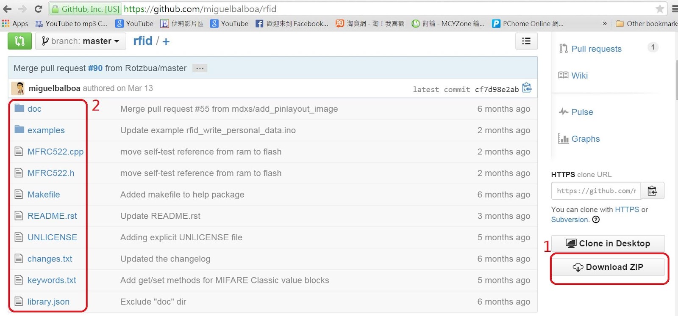678x316 pixels.
Task: Open the Makefile file
Action: tap(44, 195)
